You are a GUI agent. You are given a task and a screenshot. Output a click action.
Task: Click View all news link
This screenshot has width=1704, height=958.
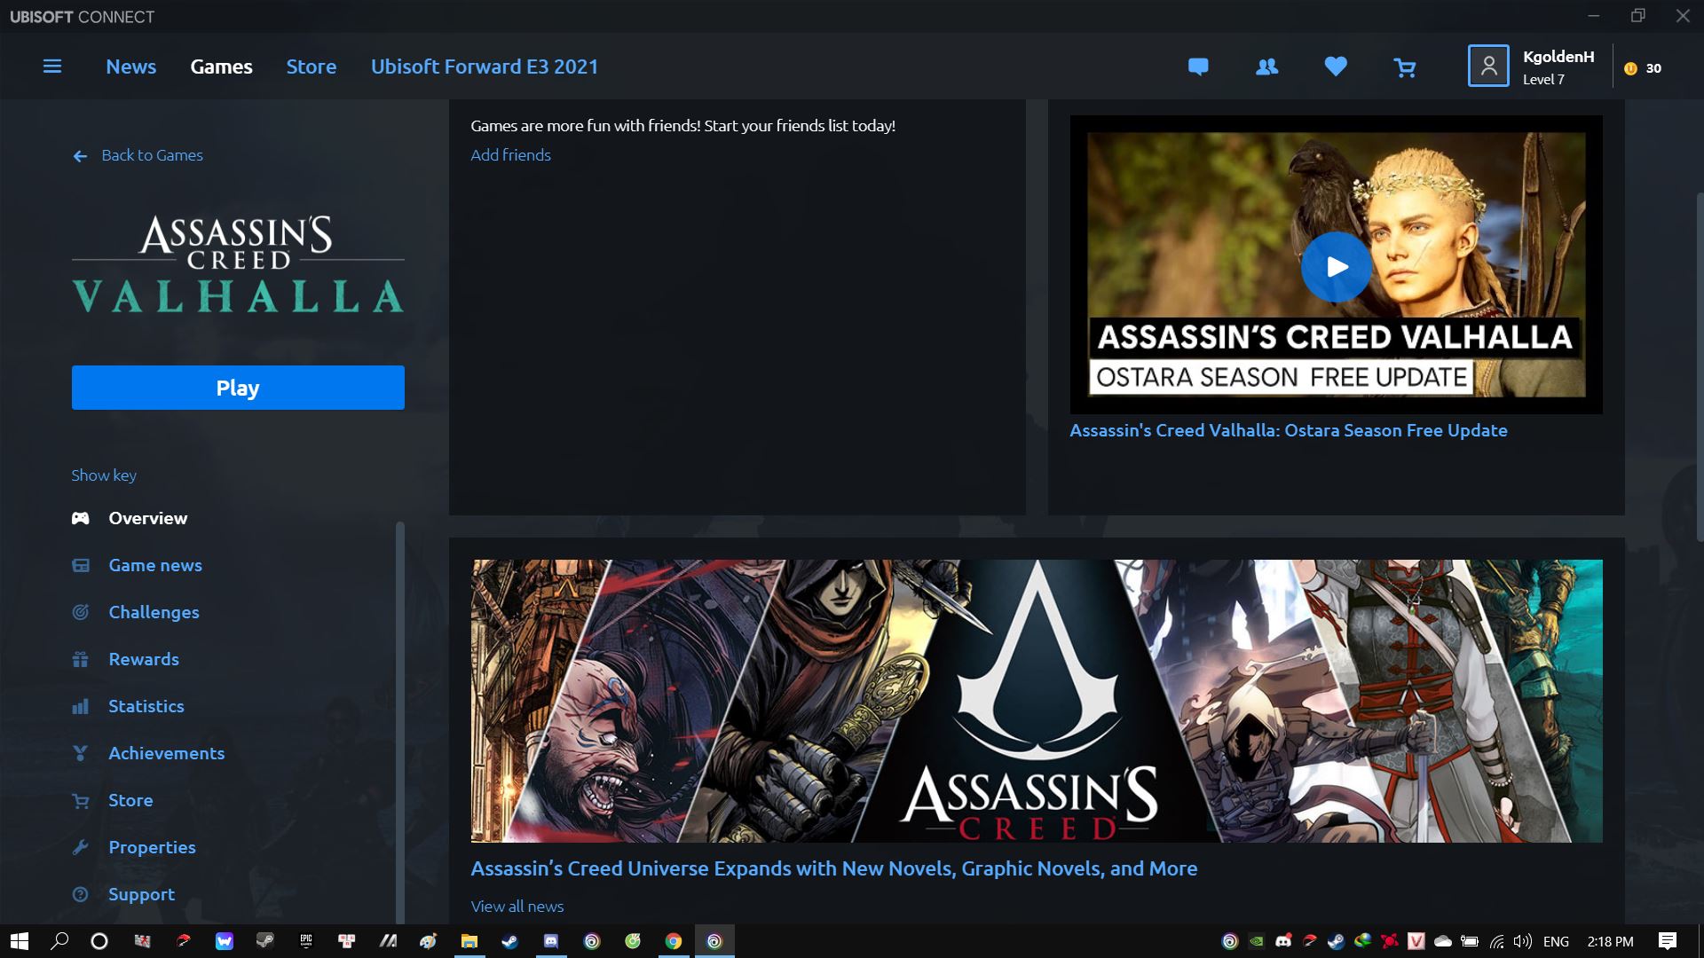(517, 906)
